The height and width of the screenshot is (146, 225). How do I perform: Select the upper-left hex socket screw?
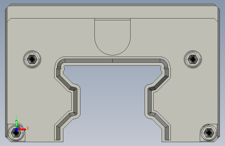click(32, 59)
